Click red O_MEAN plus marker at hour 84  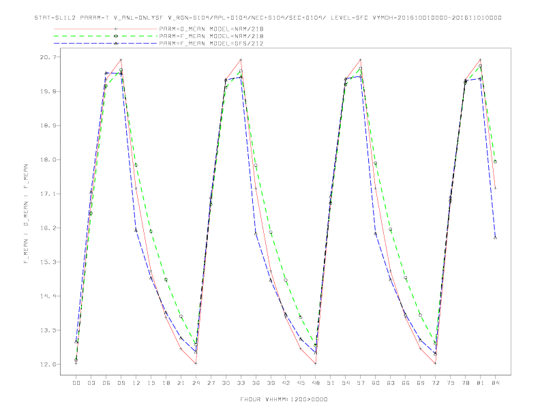tap(495, 188)
